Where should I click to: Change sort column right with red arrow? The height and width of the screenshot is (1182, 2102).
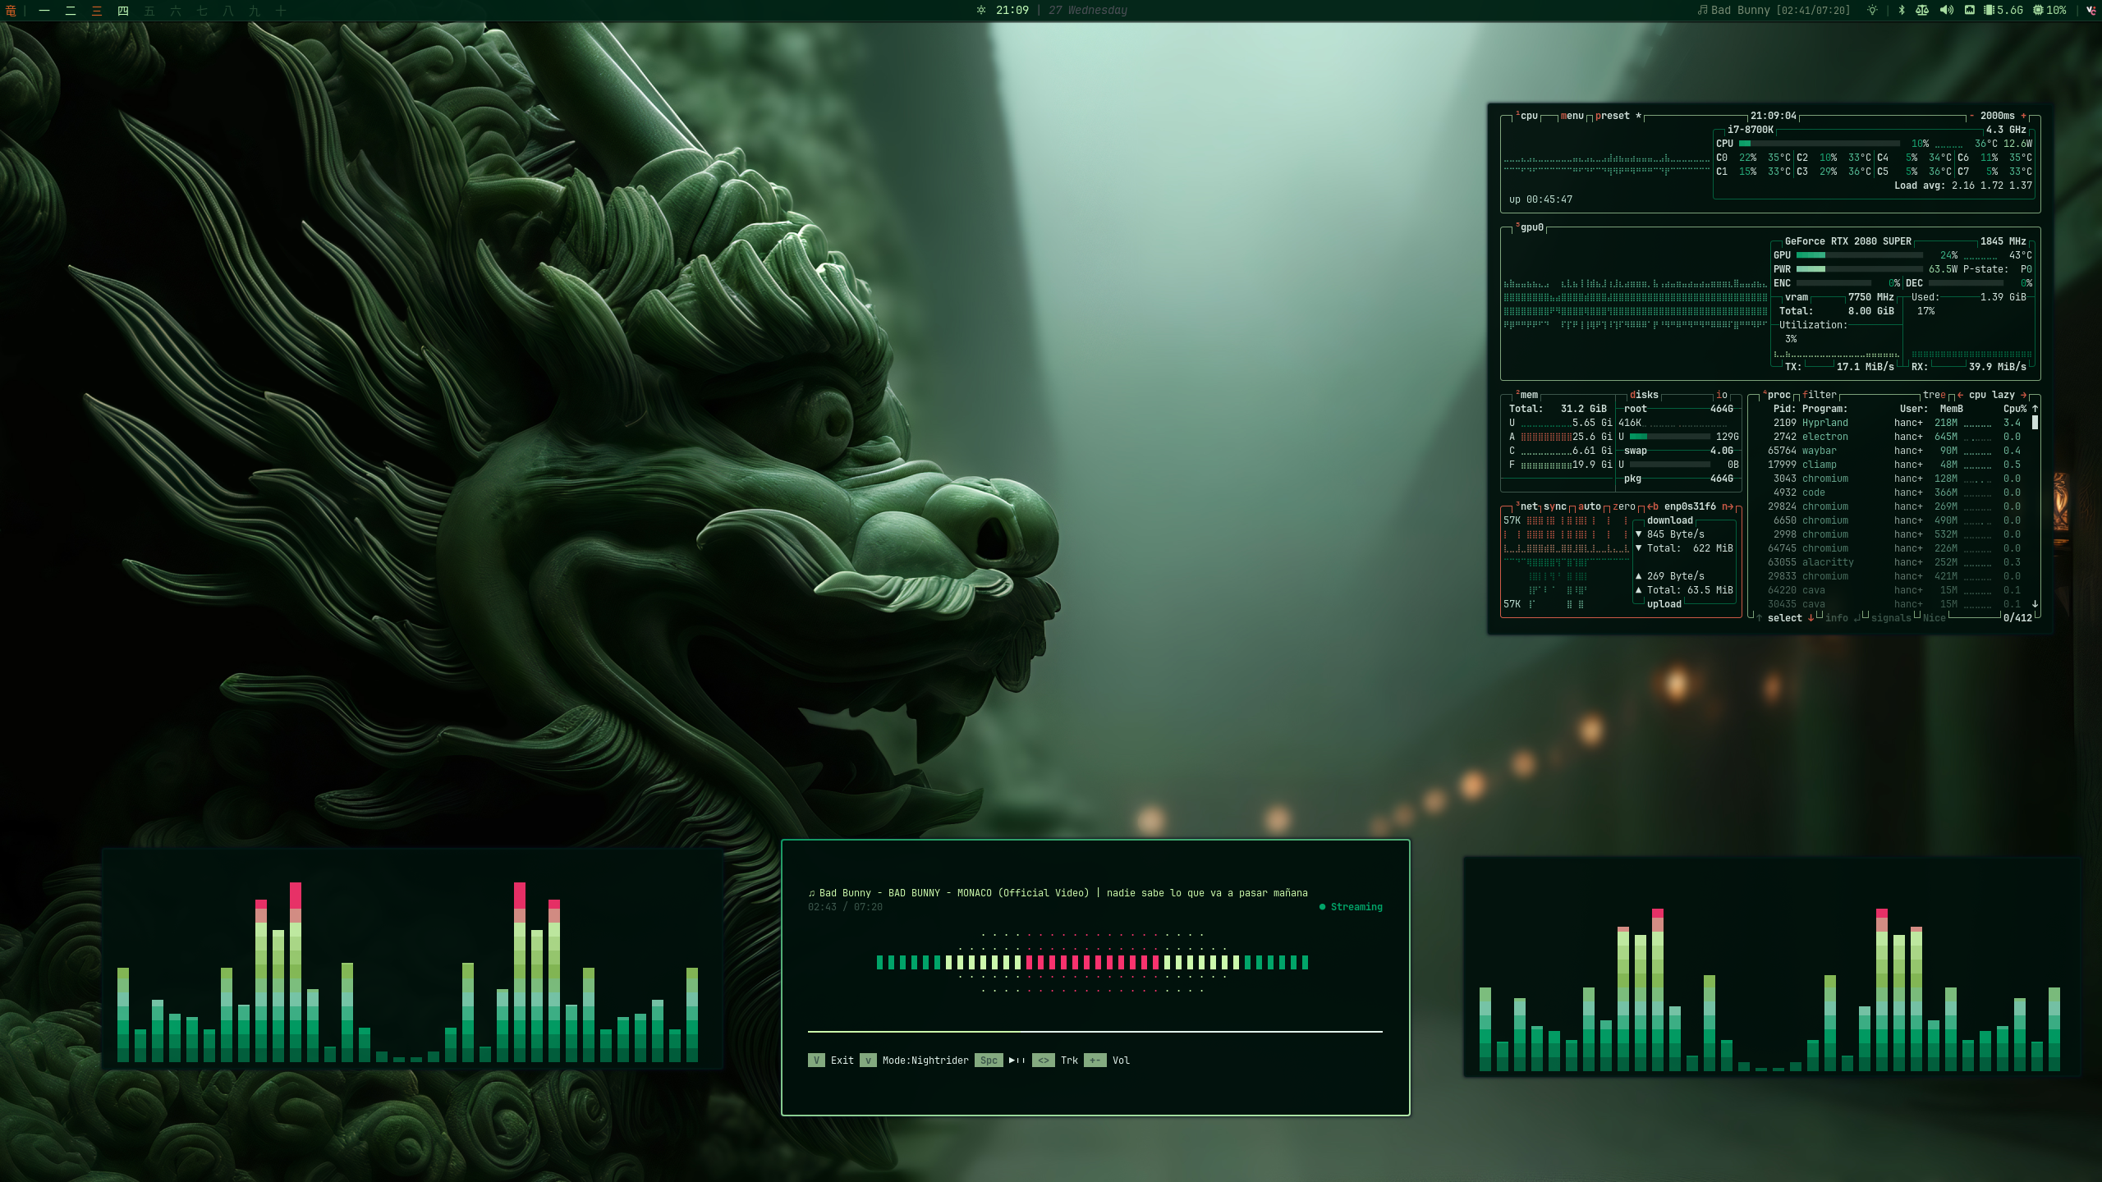click(x=2023, y=395)
